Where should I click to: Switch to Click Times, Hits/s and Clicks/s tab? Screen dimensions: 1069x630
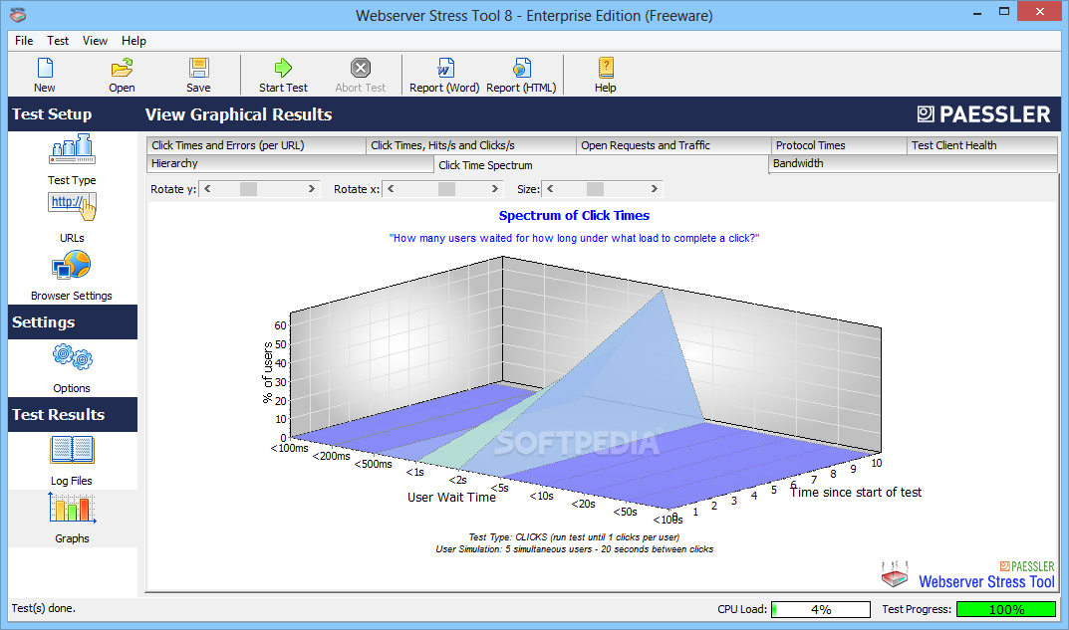(471, 145)
